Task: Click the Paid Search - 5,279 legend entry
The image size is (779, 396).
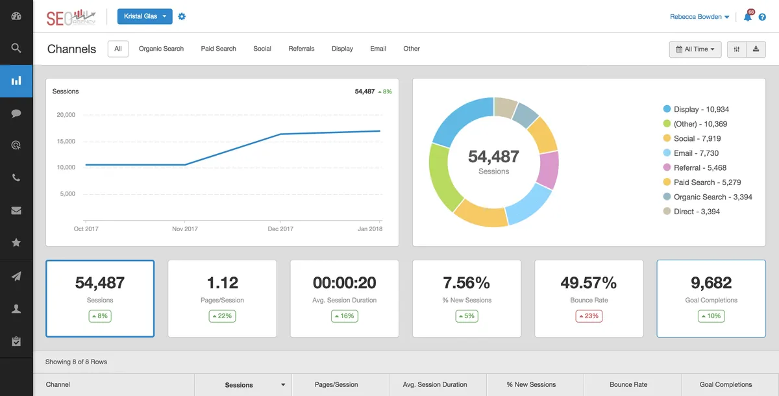Action: pos(702,182)
